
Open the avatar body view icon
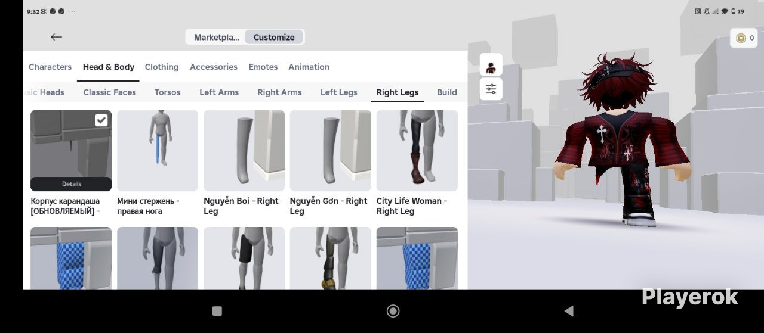point(491,66)
